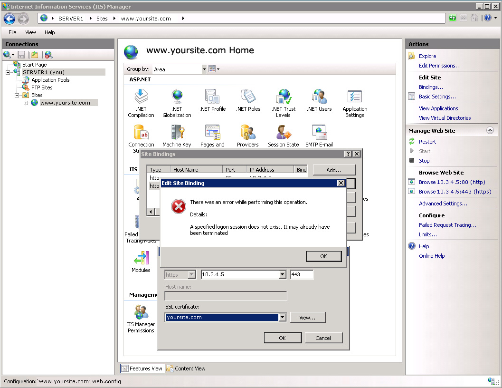This screenshot has width=502, height=388.
Task: Open IIS Manager Permissions feature
Action: click(141, 319)
